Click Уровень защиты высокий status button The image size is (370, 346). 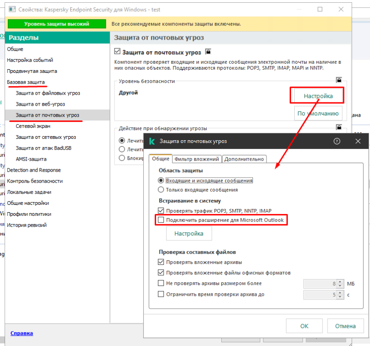(x=57, y=24)
